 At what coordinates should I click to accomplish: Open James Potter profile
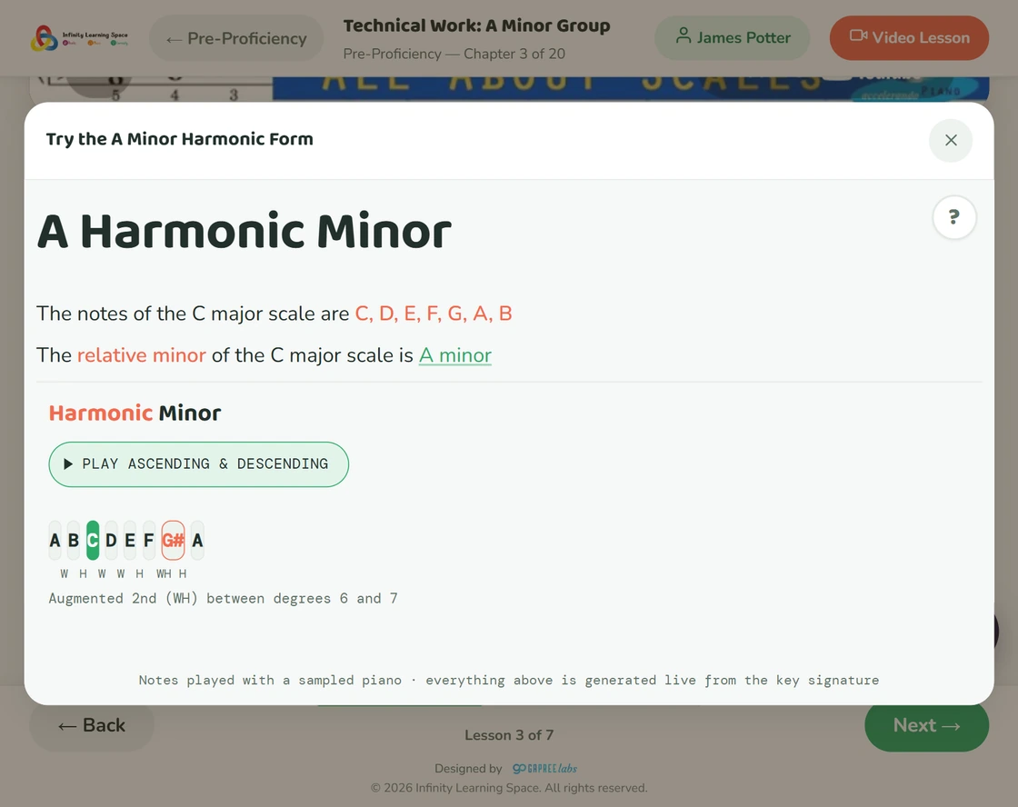[x=733, y=37]
